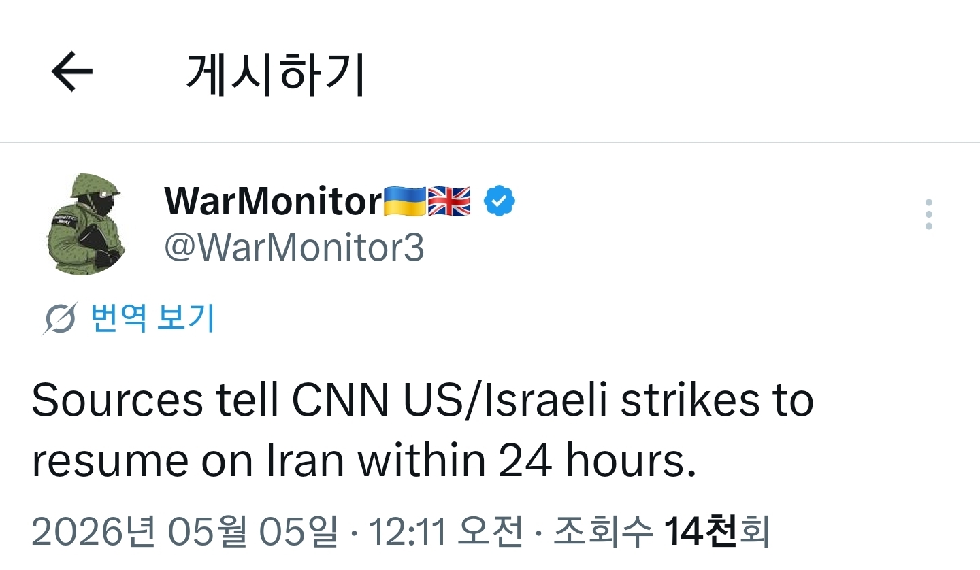Screen dimensions: 980x570
Task: Open the WarMonitor display name
Action: pyautogui.click(x=274, y=201)
